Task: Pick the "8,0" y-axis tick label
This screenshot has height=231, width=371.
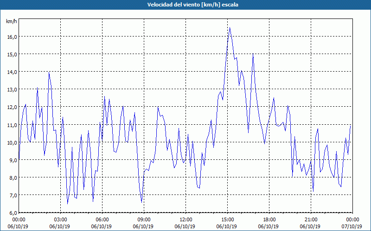Action: click(x=13, y=178)
